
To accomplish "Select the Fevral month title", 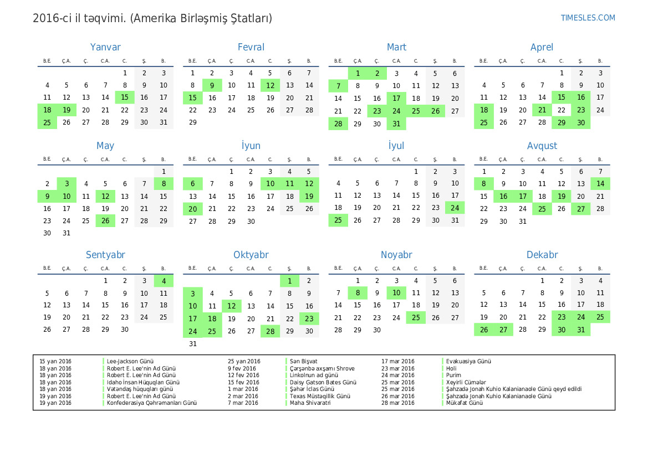I will click(x=251, y=48).
